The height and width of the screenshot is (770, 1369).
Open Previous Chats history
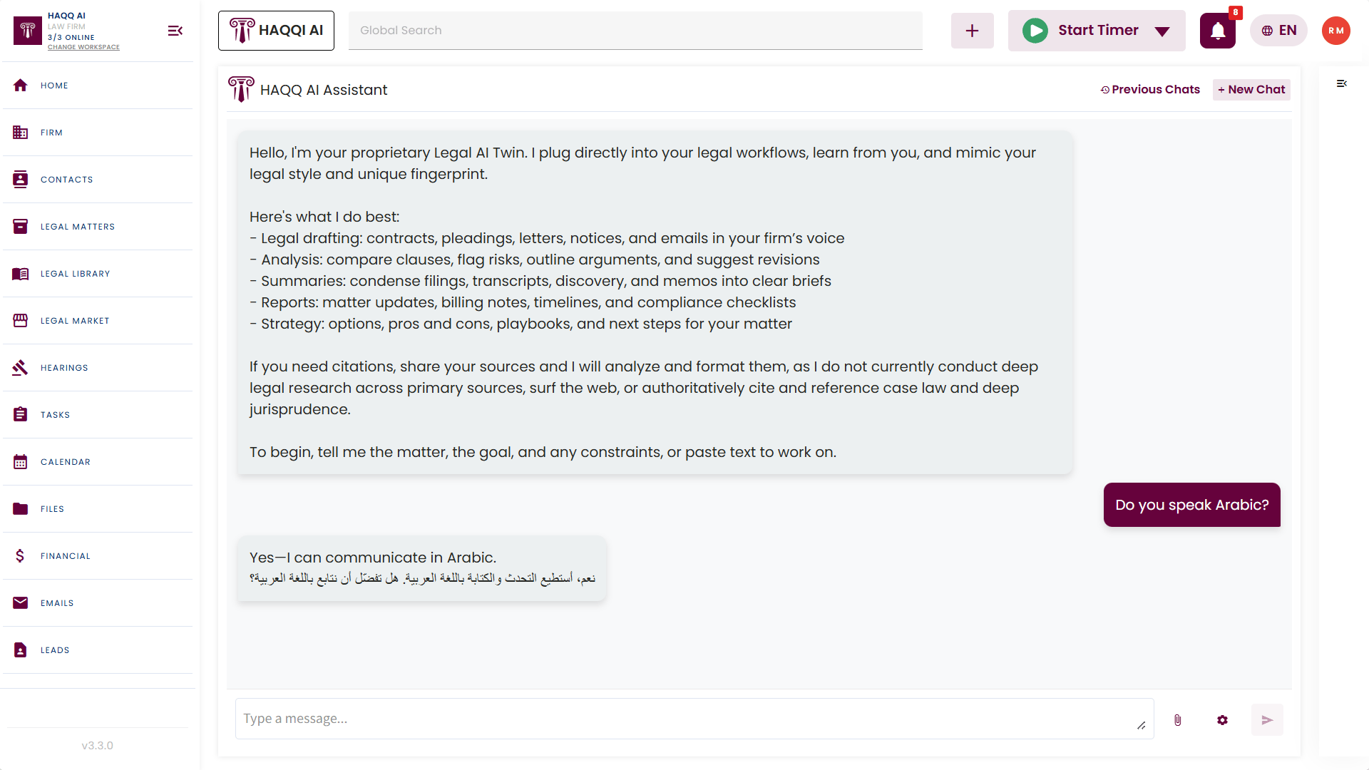pos(1150,90)
